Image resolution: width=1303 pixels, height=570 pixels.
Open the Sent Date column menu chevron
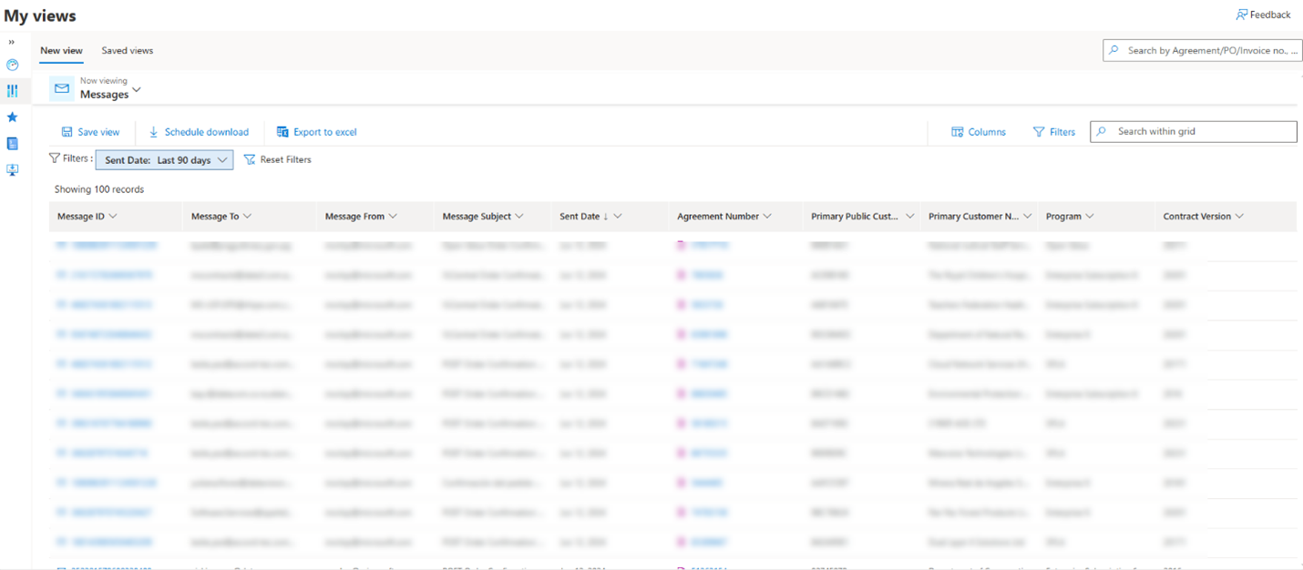pos(618,217)
